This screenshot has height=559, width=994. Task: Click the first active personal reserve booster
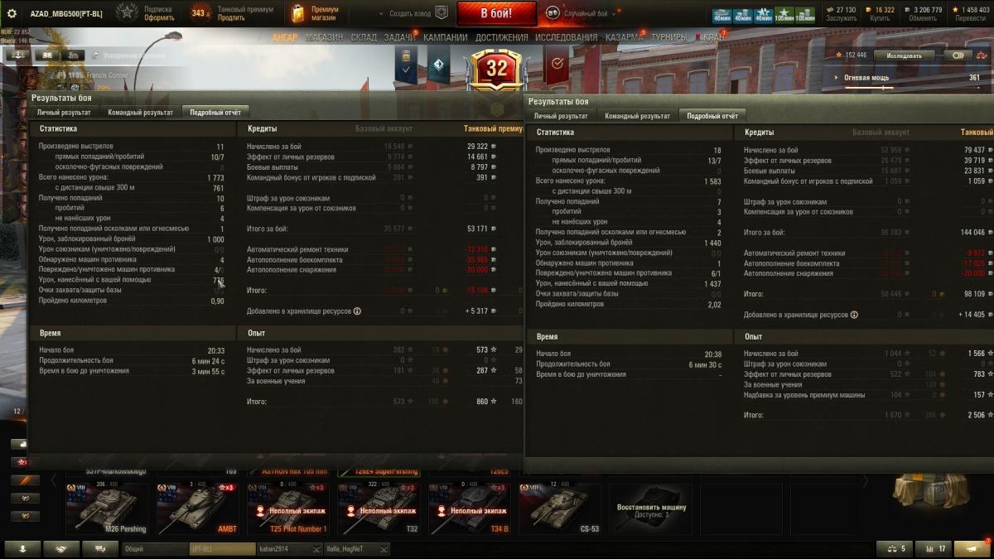[721, 14]
